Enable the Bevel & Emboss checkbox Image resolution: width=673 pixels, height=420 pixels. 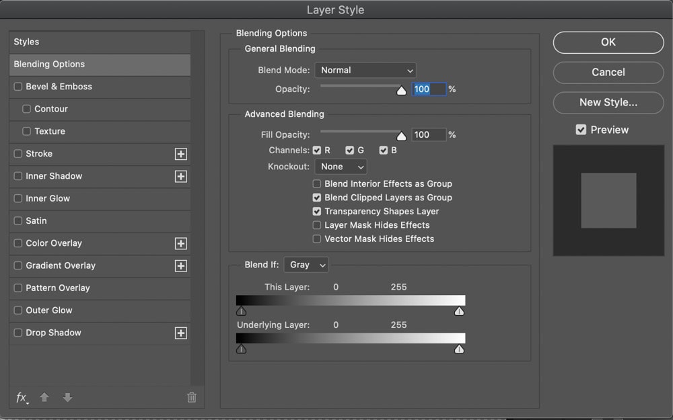point(18,87)
